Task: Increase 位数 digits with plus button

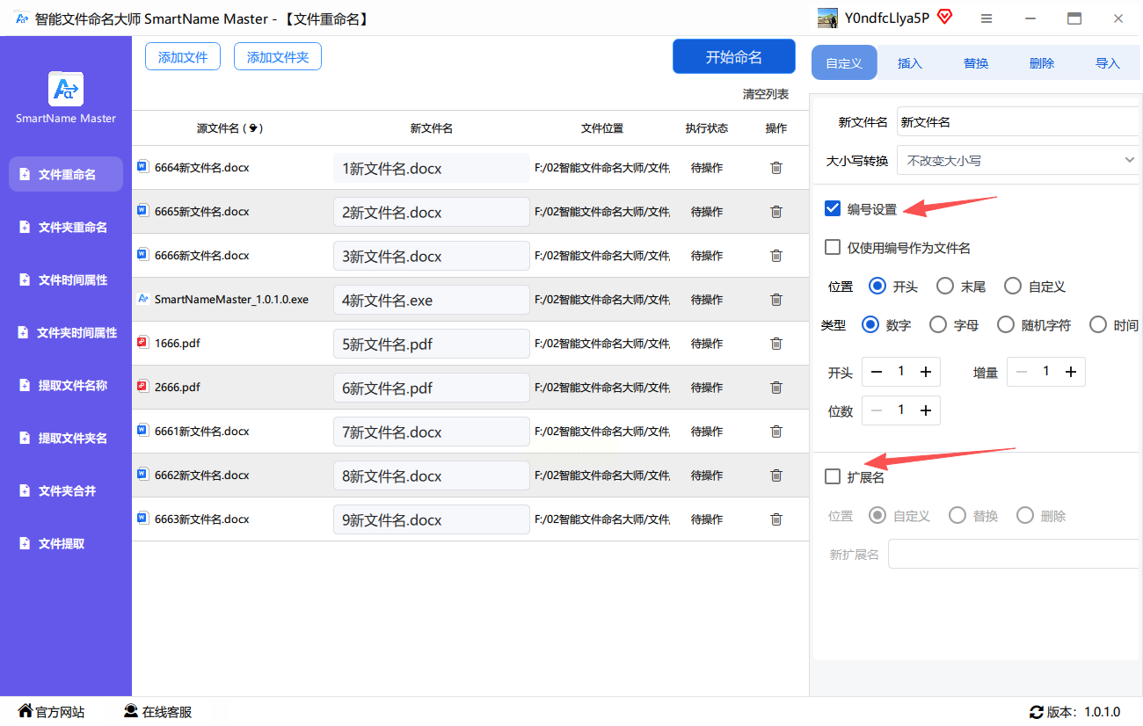Action: coord(926,410)
